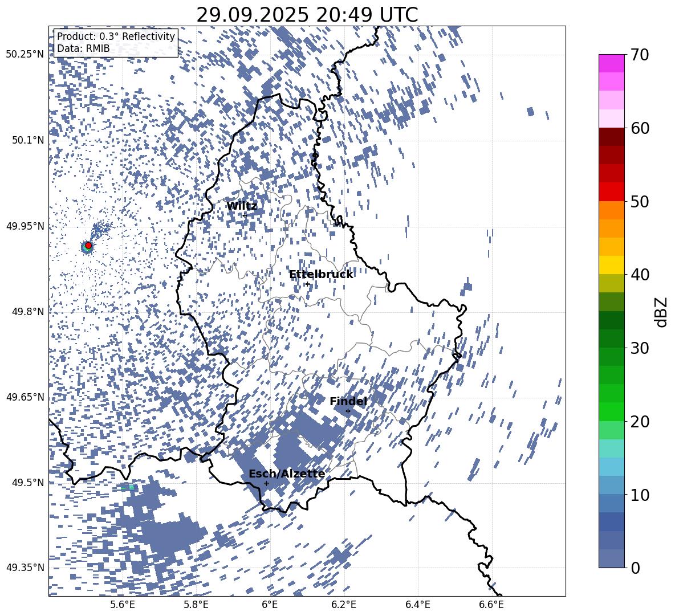Select the Esch/Alzette city label
This screenshot has height=616, width=675.
(287, 474)
